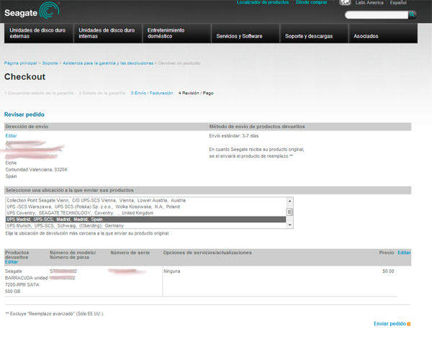Open Localizador de productos link
The image size is (432, 344).
(263, 2)
